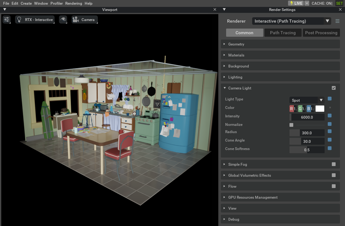Open viewport settings sliders icon
This screenshot has width=345, height=226.
pyautogui.click(x=7, y=19)
